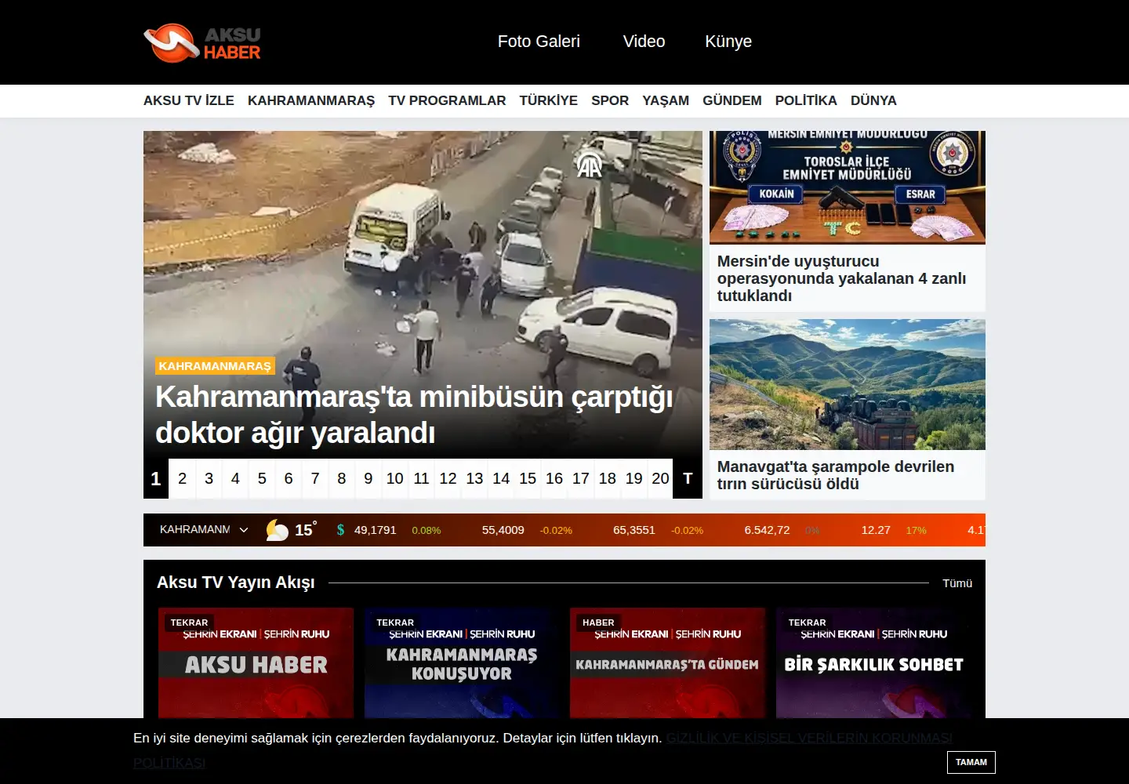Click the 49,1791 dollar rate value

[376, 530]
